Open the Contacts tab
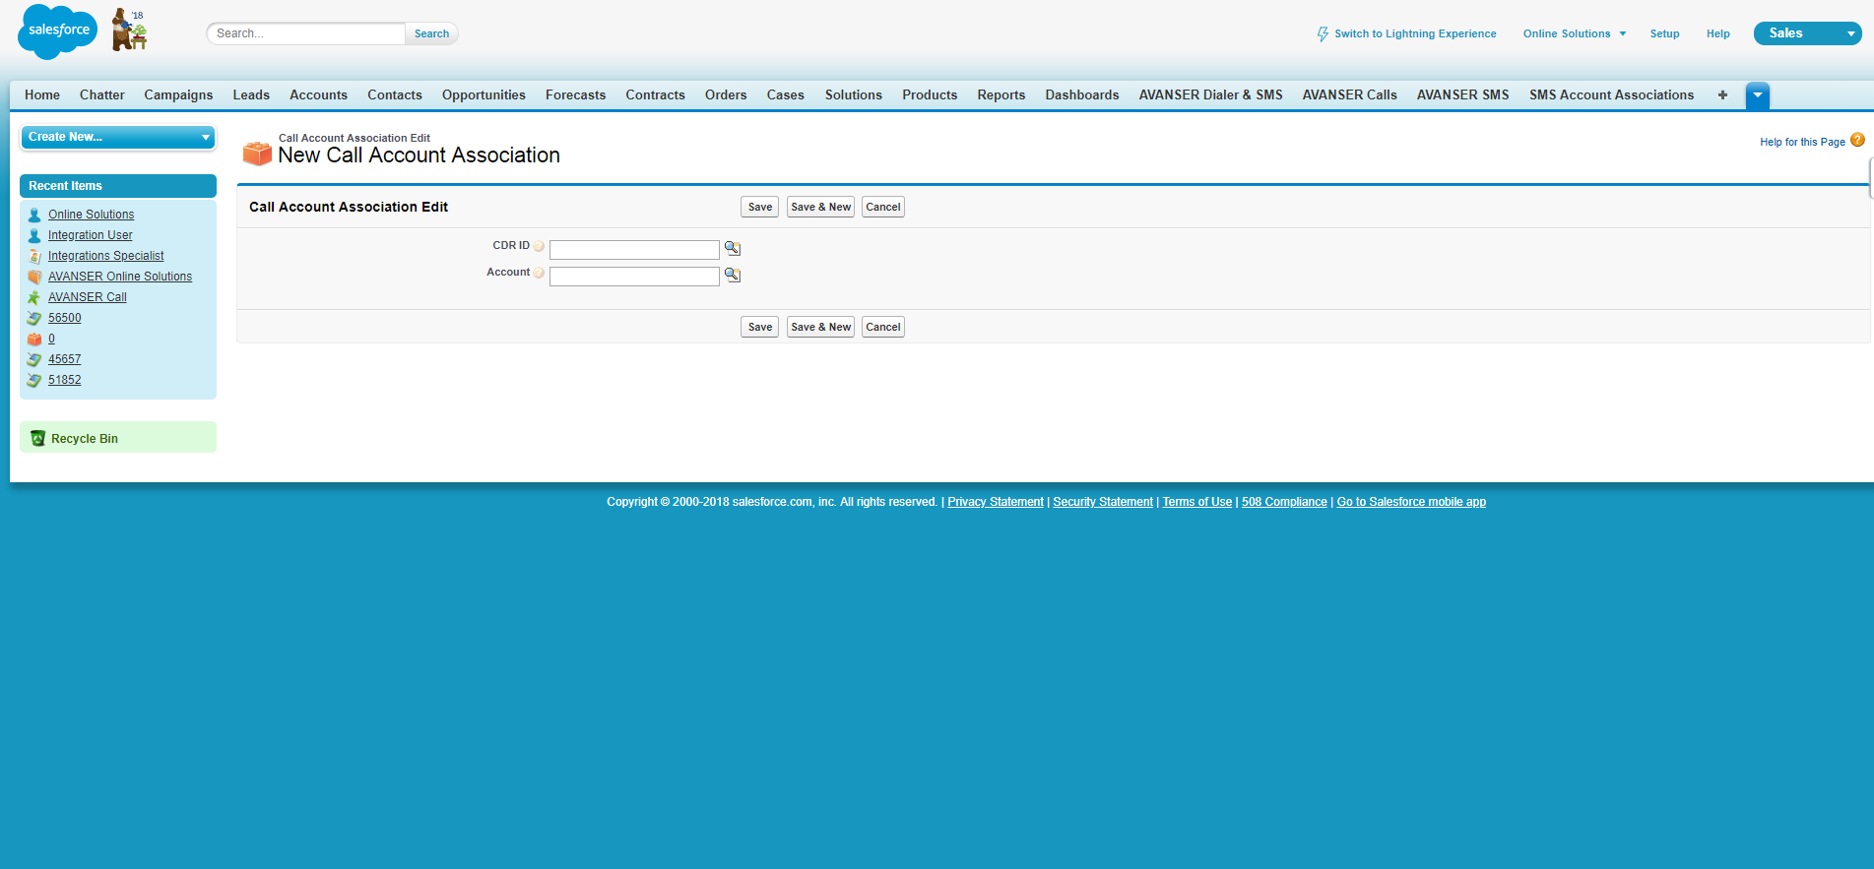This screenshot has width=1874, height=869. click(x=395, y=95)
